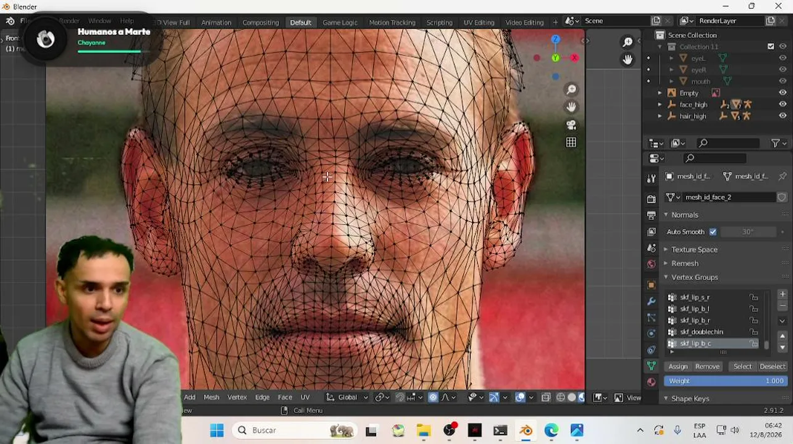This screenshot has height=444, width=793.
Task: Open the Physics properties tab icon
Action: (651, 334)
